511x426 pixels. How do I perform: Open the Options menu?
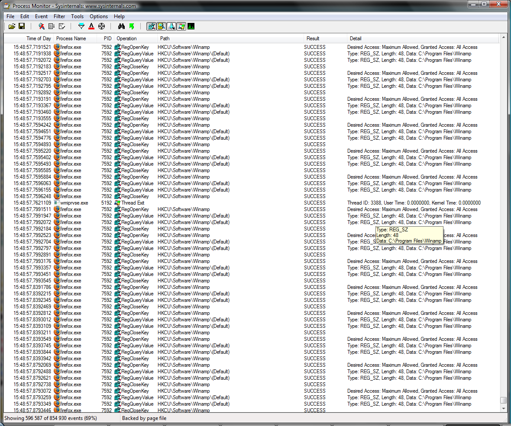pyautogui.click(x=99, y=16)
